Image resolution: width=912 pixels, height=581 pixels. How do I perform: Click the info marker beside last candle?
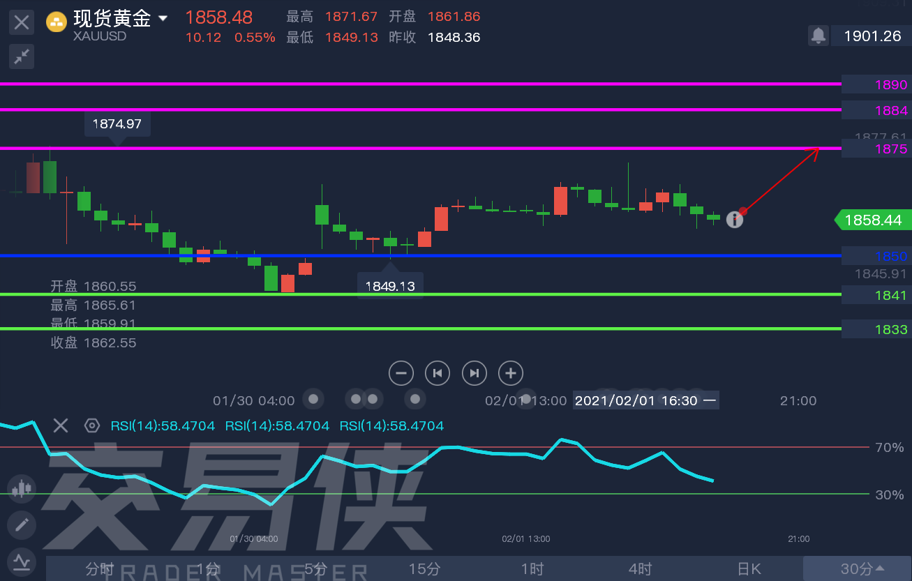click(735, 220)
